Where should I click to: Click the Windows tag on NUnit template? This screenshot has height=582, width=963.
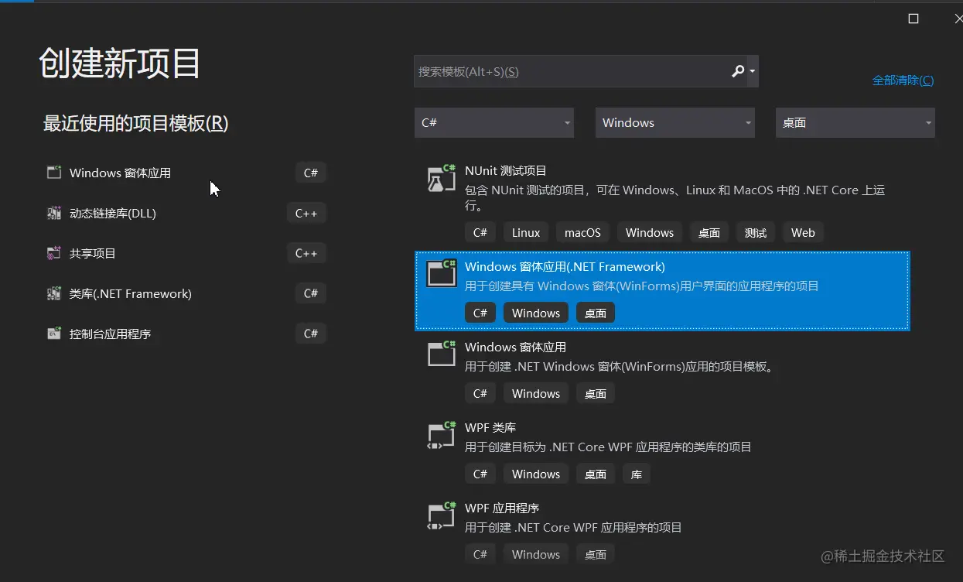[x=650, y=232]
